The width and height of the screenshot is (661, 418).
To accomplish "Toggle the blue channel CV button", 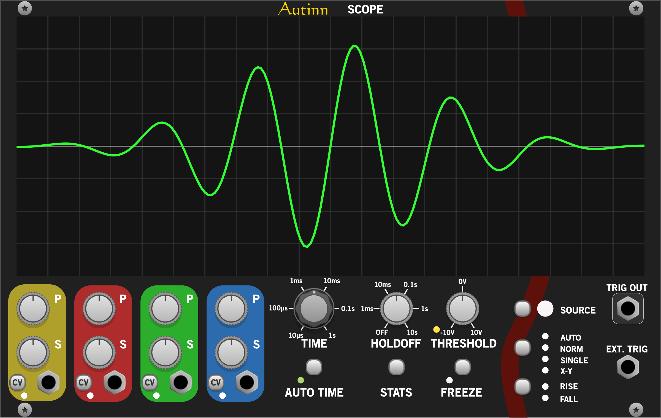I will pos(216,382).
